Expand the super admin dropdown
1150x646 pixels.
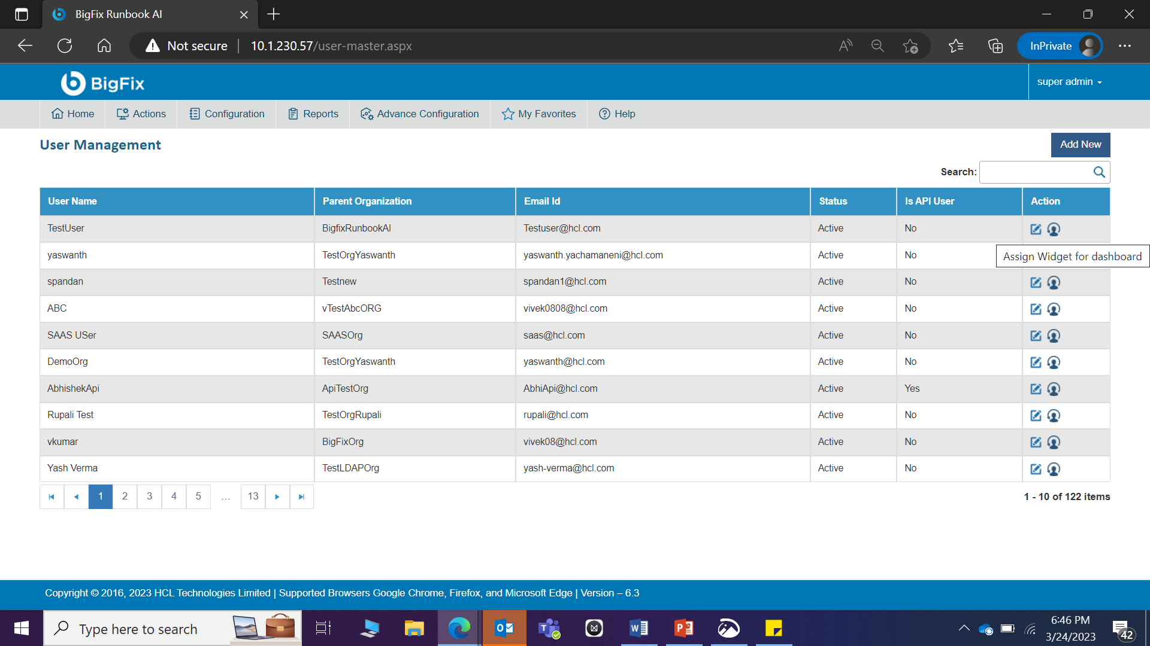pos(1069,82)
